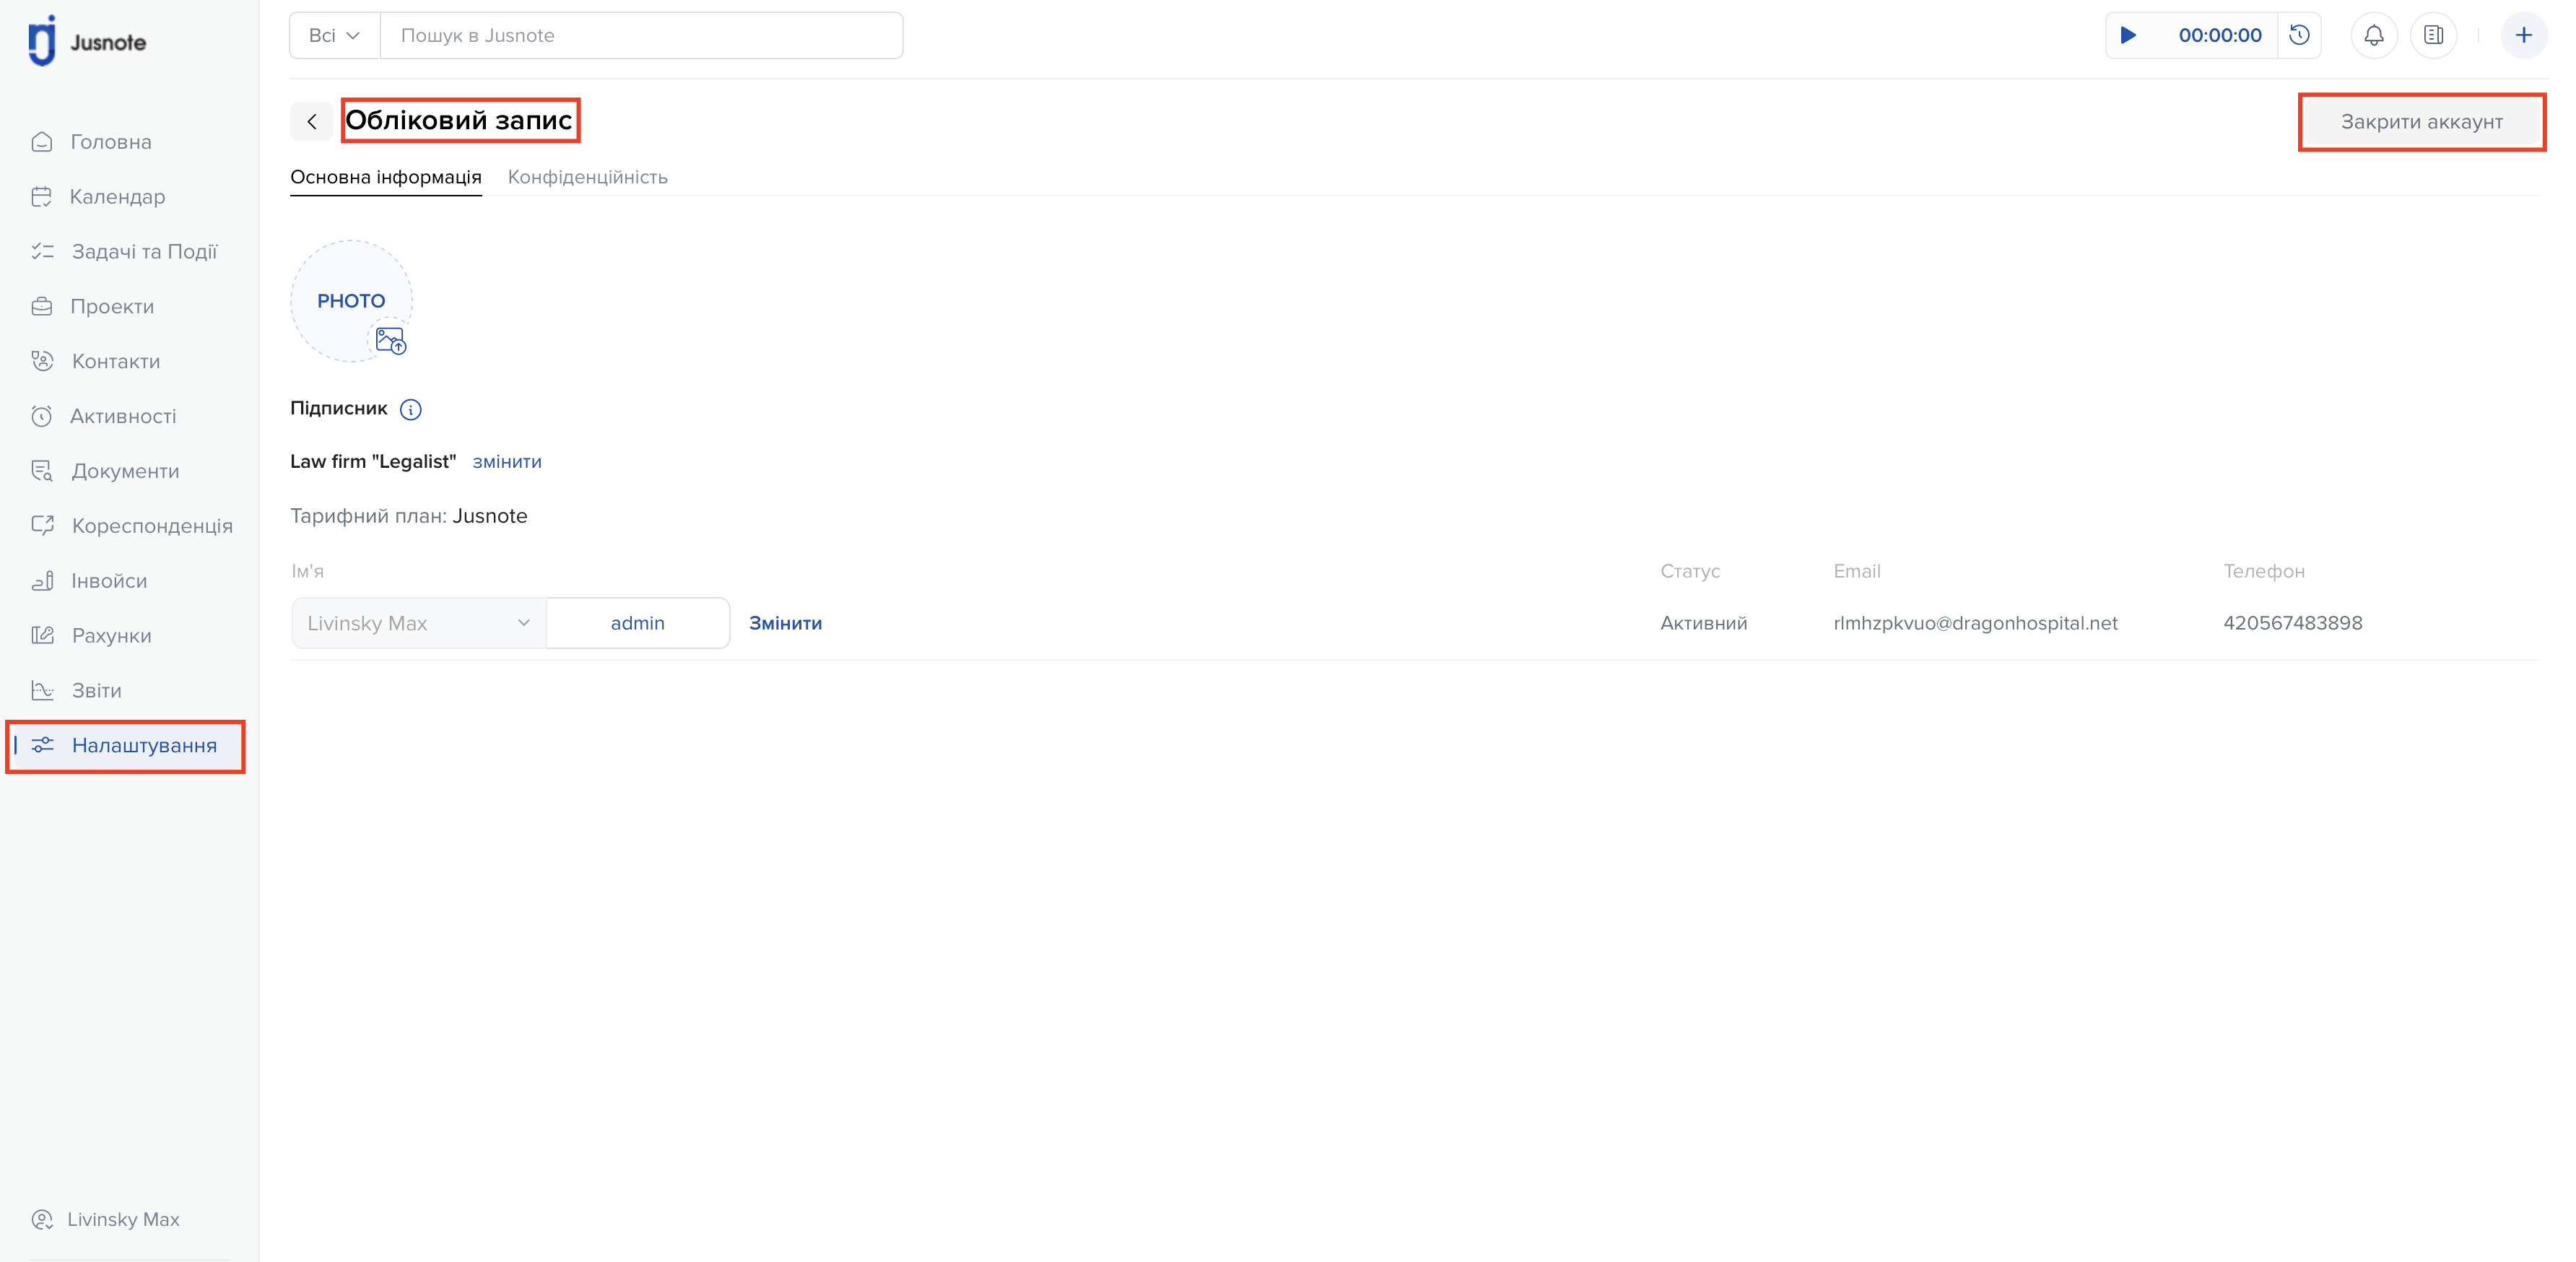This screenshot has height=1262, width=2576.
Task: Open the Кореспонденція icon
Action: tap(42, 526)
